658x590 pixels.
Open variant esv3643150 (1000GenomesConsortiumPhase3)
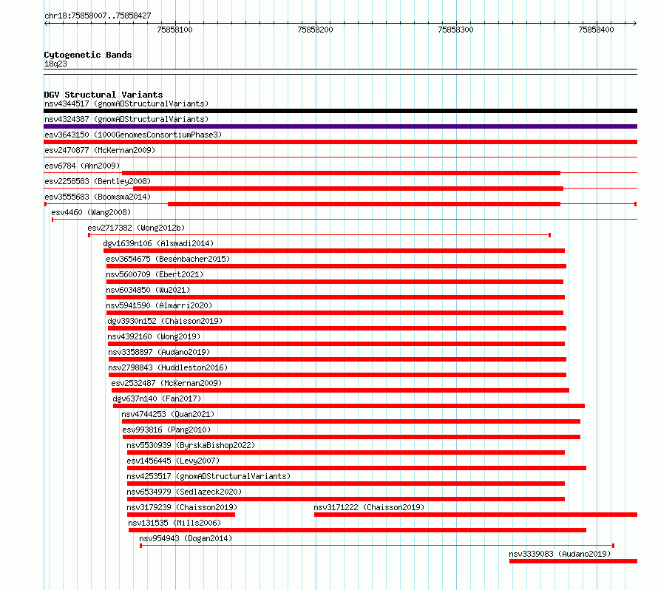(x=133, y=135)
